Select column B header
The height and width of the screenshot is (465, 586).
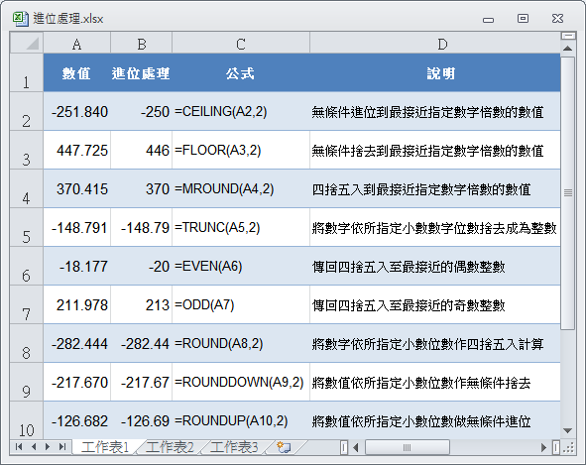[141, 43]
